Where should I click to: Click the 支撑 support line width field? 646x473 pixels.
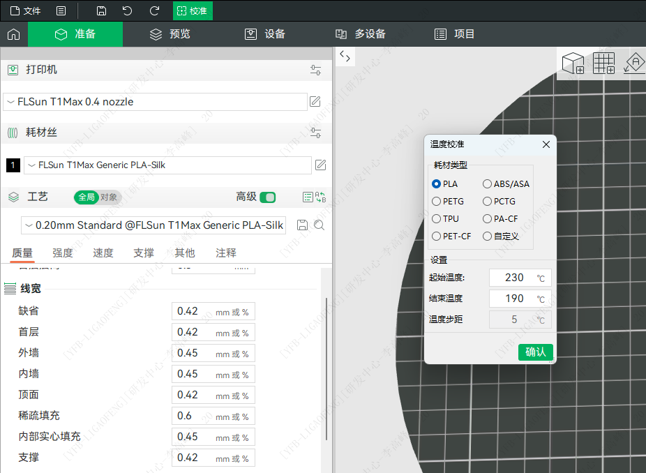[213, 458]
